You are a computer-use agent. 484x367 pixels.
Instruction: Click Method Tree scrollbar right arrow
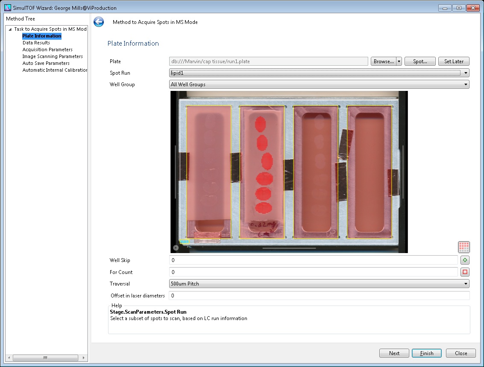(83, 358)
